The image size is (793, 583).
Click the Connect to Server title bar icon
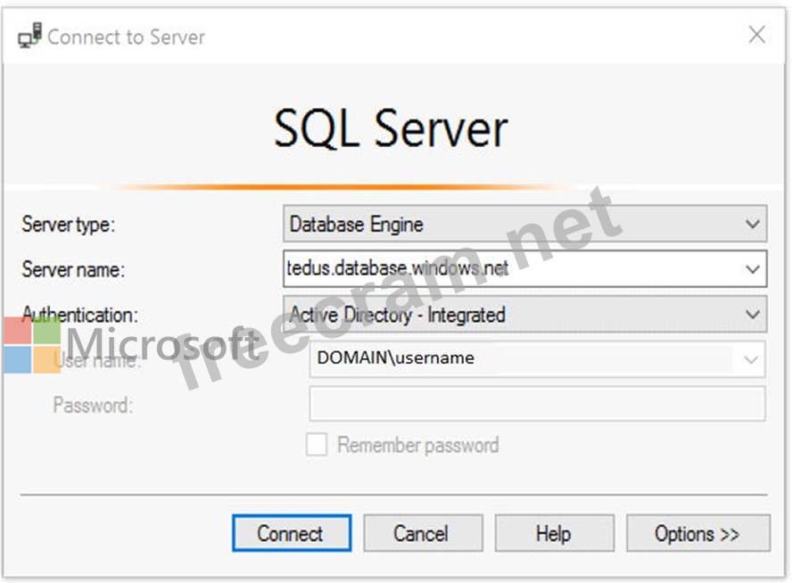[29, 37]
